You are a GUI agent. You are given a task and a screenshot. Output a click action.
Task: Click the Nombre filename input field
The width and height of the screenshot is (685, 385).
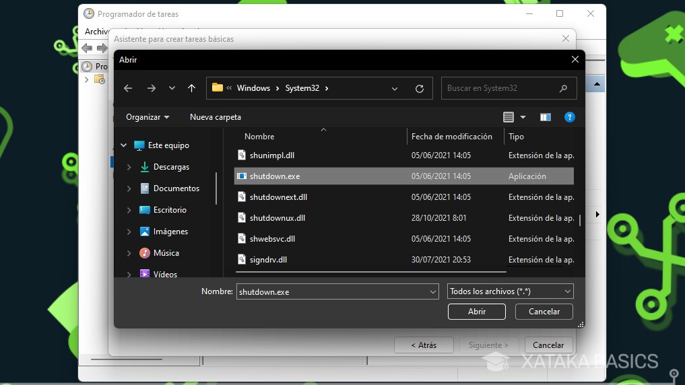[332, 291]
